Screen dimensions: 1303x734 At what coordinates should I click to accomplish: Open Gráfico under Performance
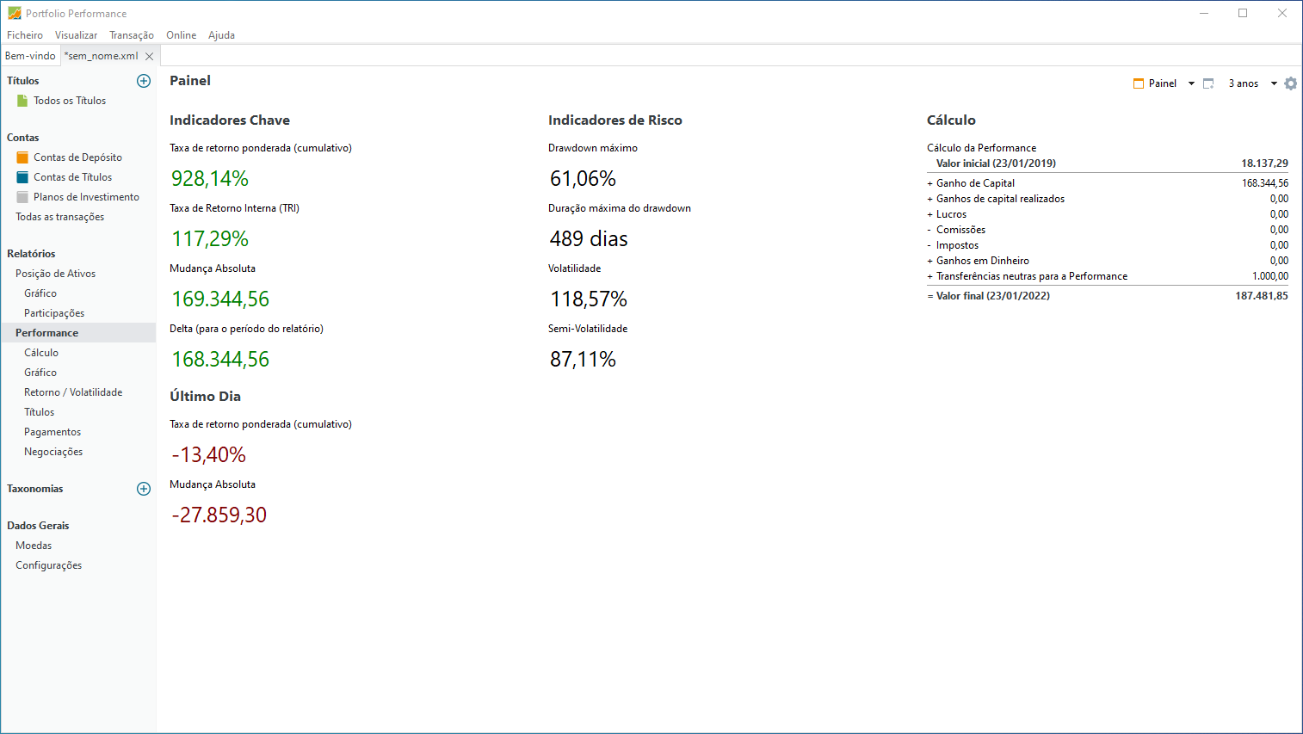point(40,373)
